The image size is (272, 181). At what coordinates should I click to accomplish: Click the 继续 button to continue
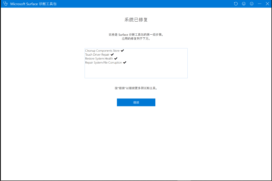click(x=136, y=102)
